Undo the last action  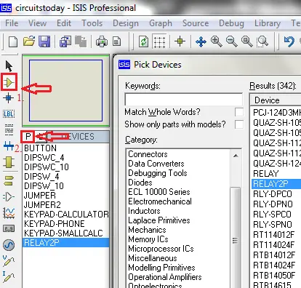(289, 41)
